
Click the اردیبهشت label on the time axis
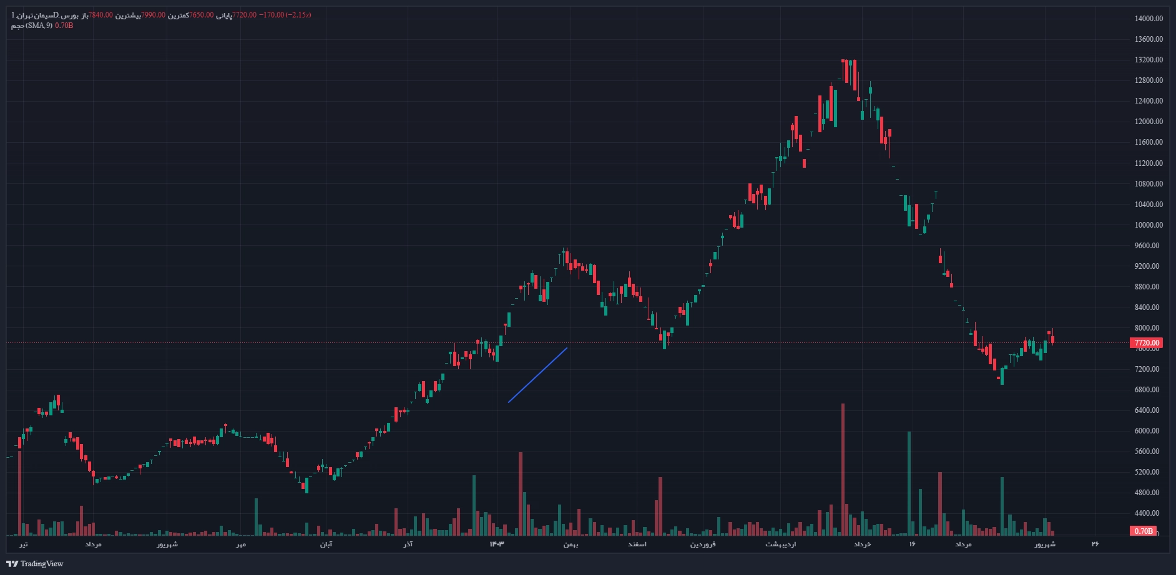click(x=780, y=544)
